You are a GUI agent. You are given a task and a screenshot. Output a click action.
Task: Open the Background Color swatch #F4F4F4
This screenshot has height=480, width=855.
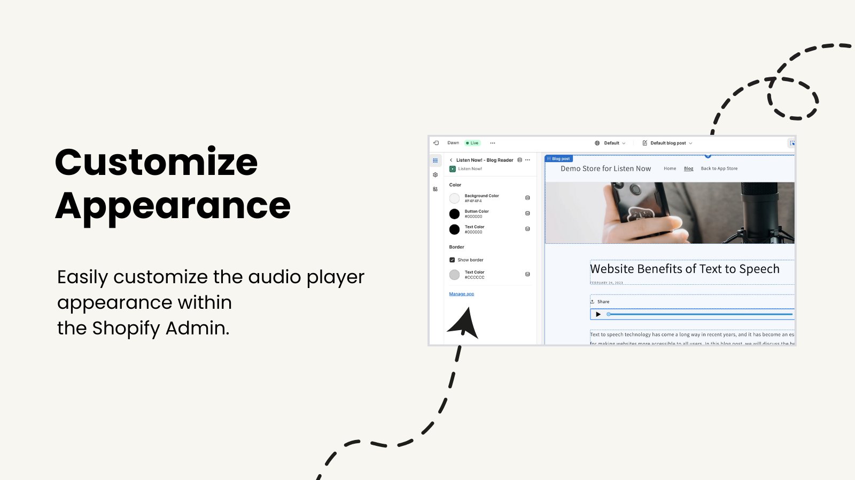455,198
